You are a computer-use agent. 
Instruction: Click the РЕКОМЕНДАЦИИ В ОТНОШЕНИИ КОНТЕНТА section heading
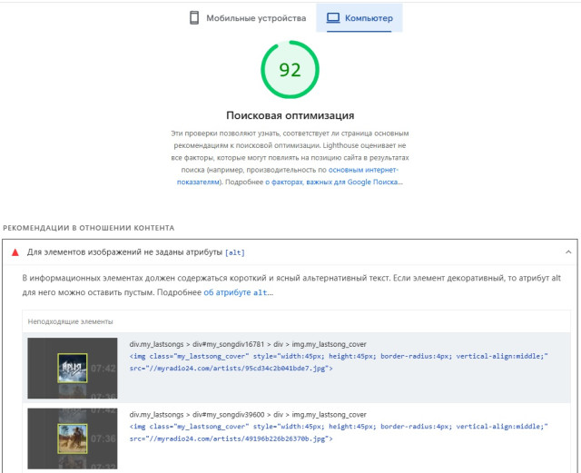(x=89, y=227)
